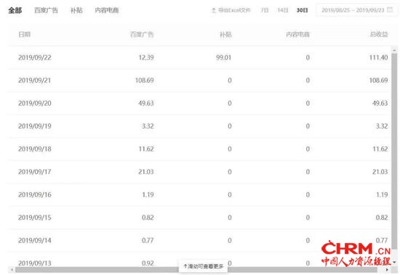Click 导出Excel文件 link
The image size is (400, 275).
coord(234,10)
